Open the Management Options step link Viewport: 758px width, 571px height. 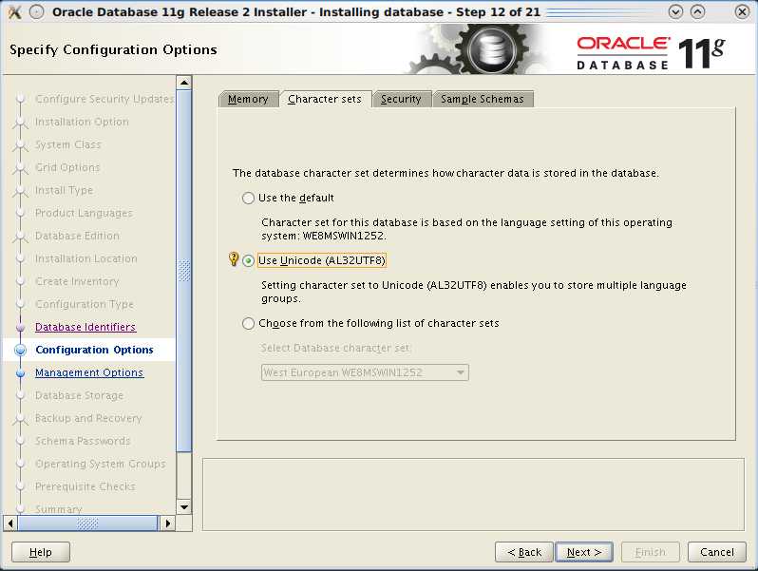89,372
